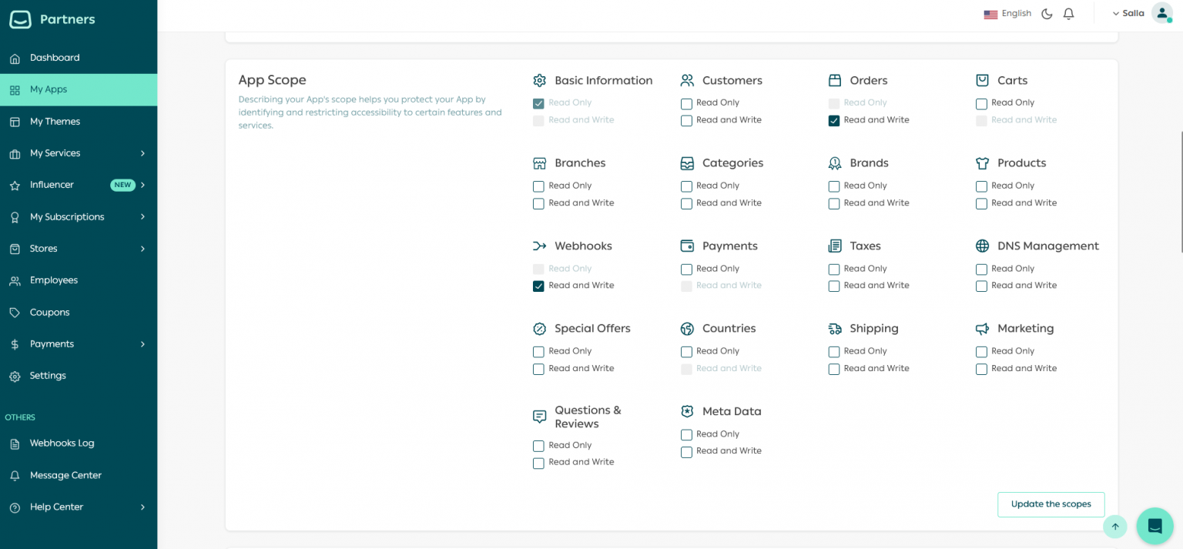Click the Marketing megaphone icon
The height and width of the screenshot is (549, 1183).
point(982,327)
